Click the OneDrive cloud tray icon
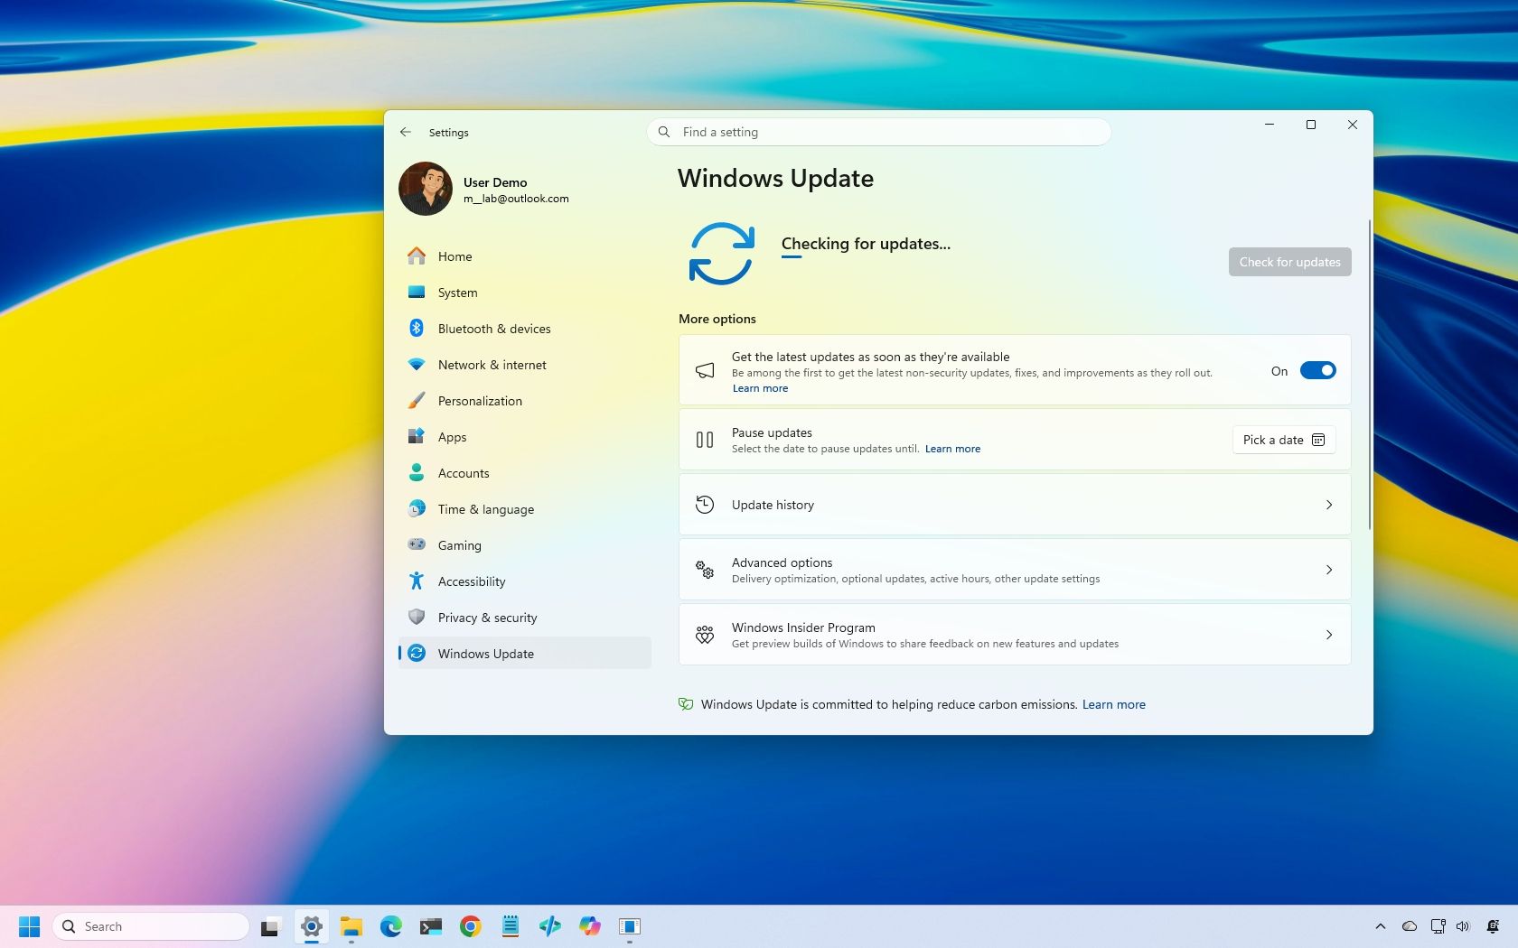Viewport: 1518px width, 948px height. point(1409,926)
